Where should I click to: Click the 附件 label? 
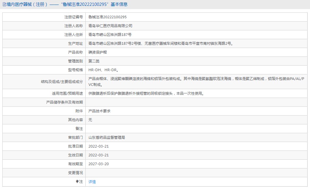[x=79, y=111]
